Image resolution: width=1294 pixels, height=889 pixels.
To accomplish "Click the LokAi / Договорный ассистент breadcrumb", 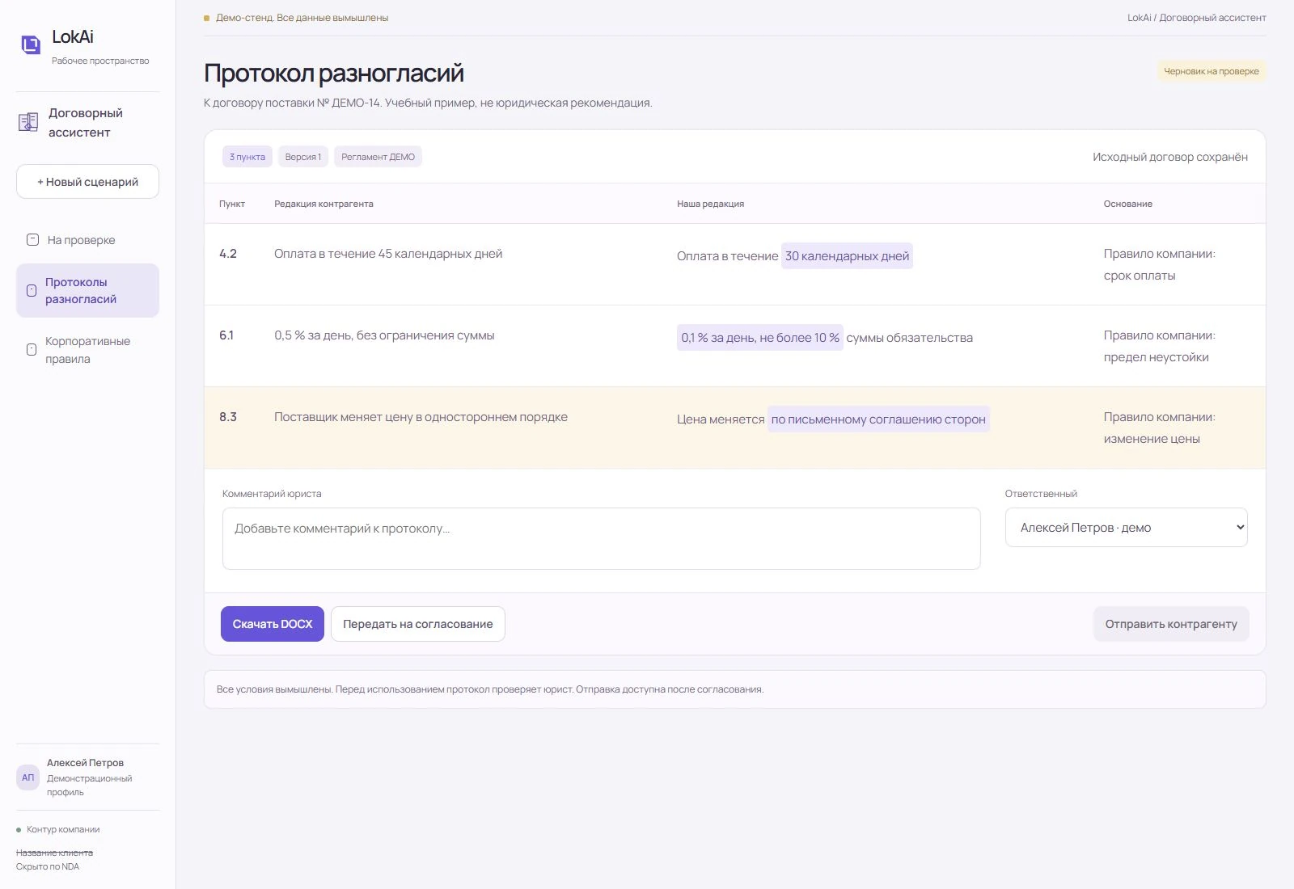I will coord(1197,18).
